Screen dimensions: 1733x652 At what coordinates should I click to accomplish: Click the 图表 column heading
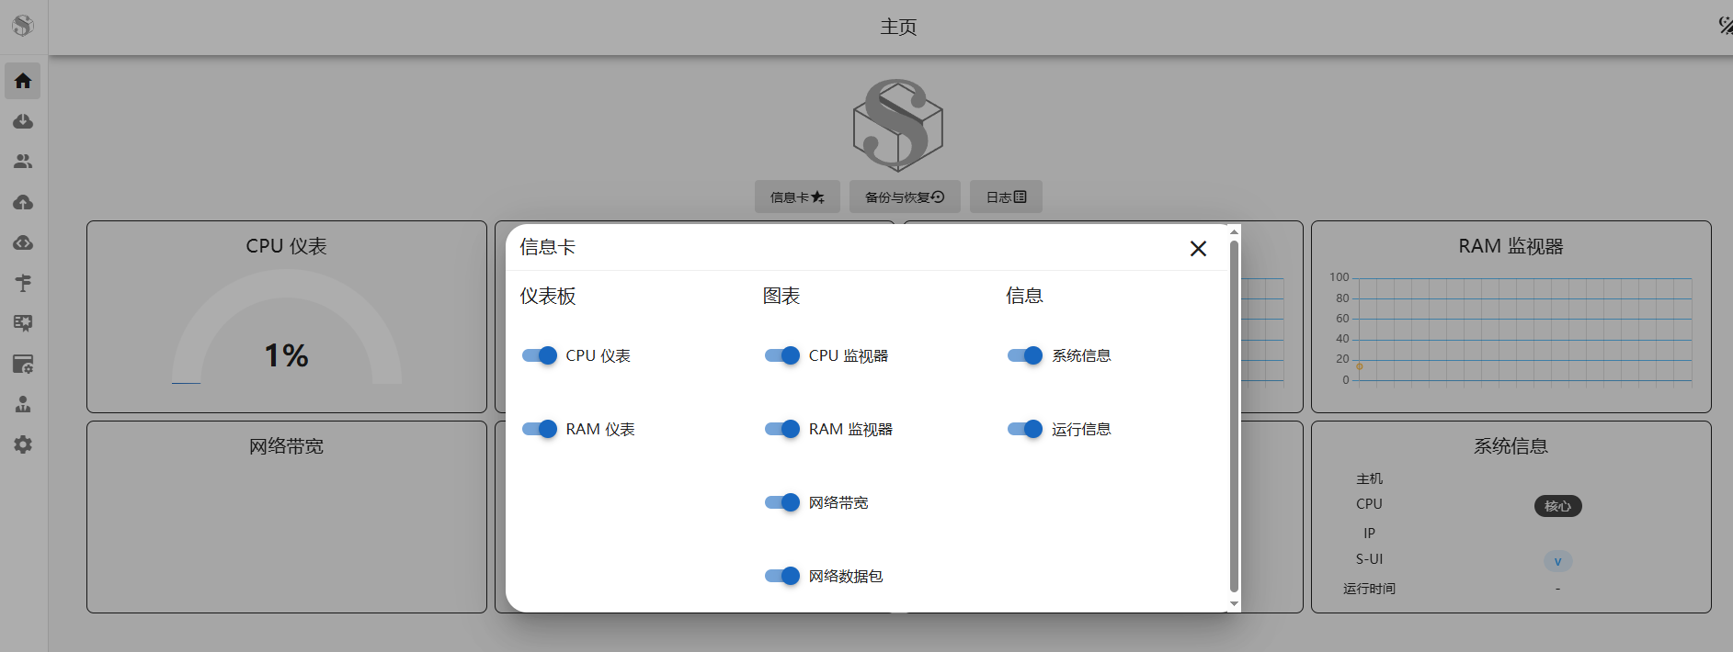tap(781, 296)
